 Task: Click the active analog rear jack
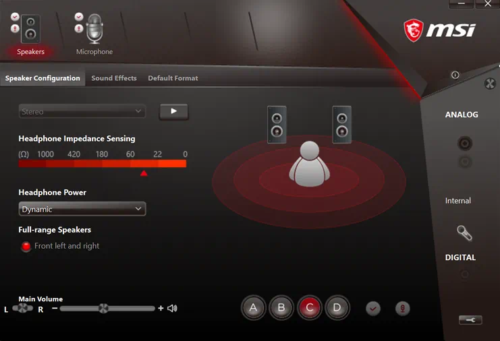tap(465, 144)
